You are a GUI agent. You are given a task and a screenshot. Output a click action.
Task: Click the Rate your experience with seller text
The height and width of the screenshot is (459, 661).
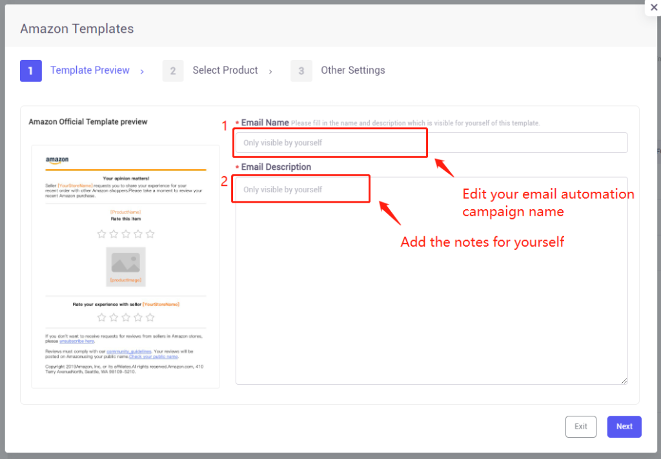(x=107, y=304)
